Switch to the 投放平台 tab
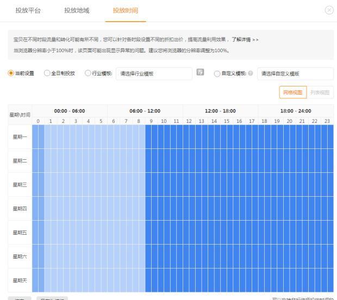The height and width of the screenshot is (300, 337). (x=28, y=10)
